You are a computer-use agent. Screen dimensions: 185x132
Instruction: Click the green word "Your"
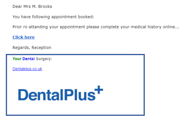[x=17, y=59]
